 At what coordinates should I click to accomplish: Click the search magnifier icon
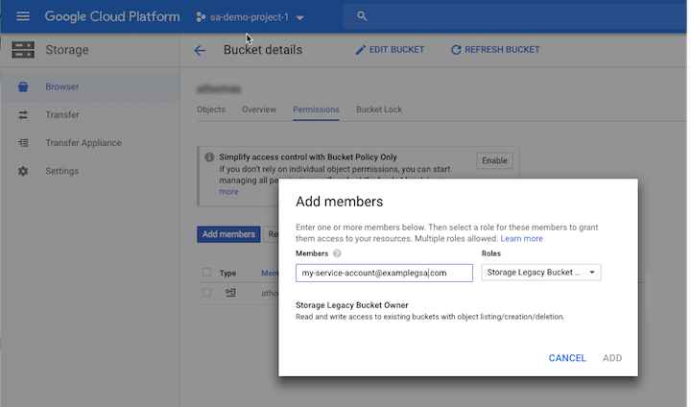coord(362,16)
